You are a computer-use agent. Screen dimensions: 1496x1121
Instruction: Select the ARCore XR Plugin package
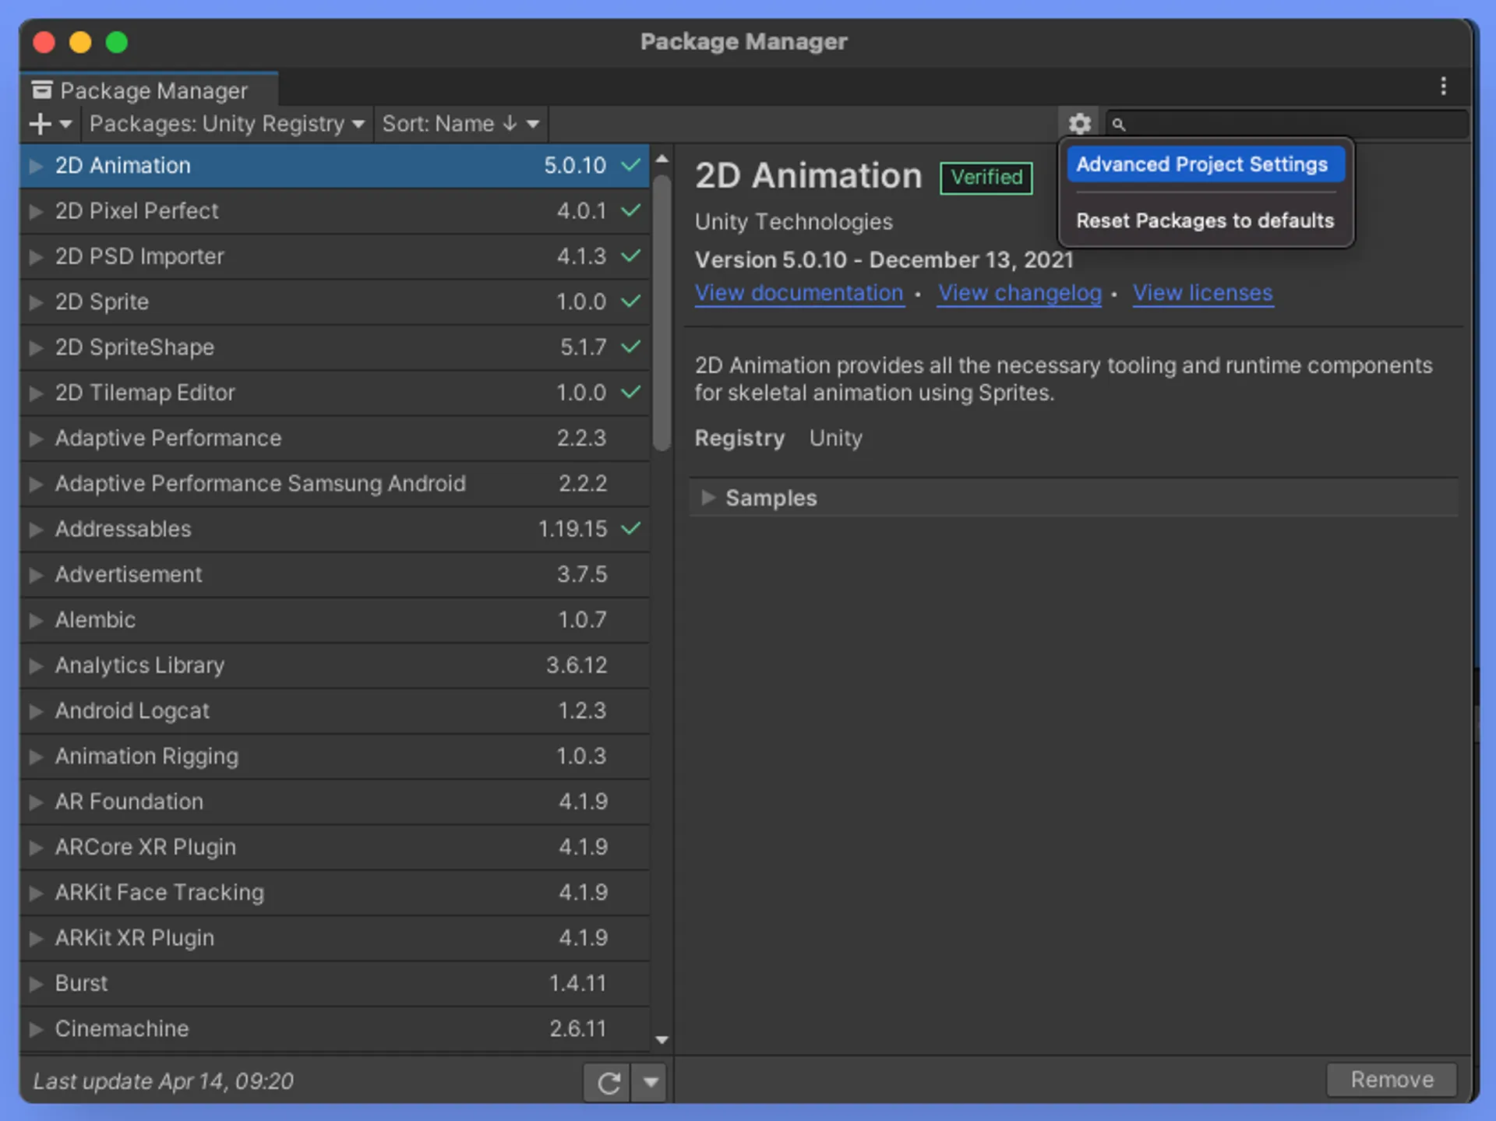[335, 848]
